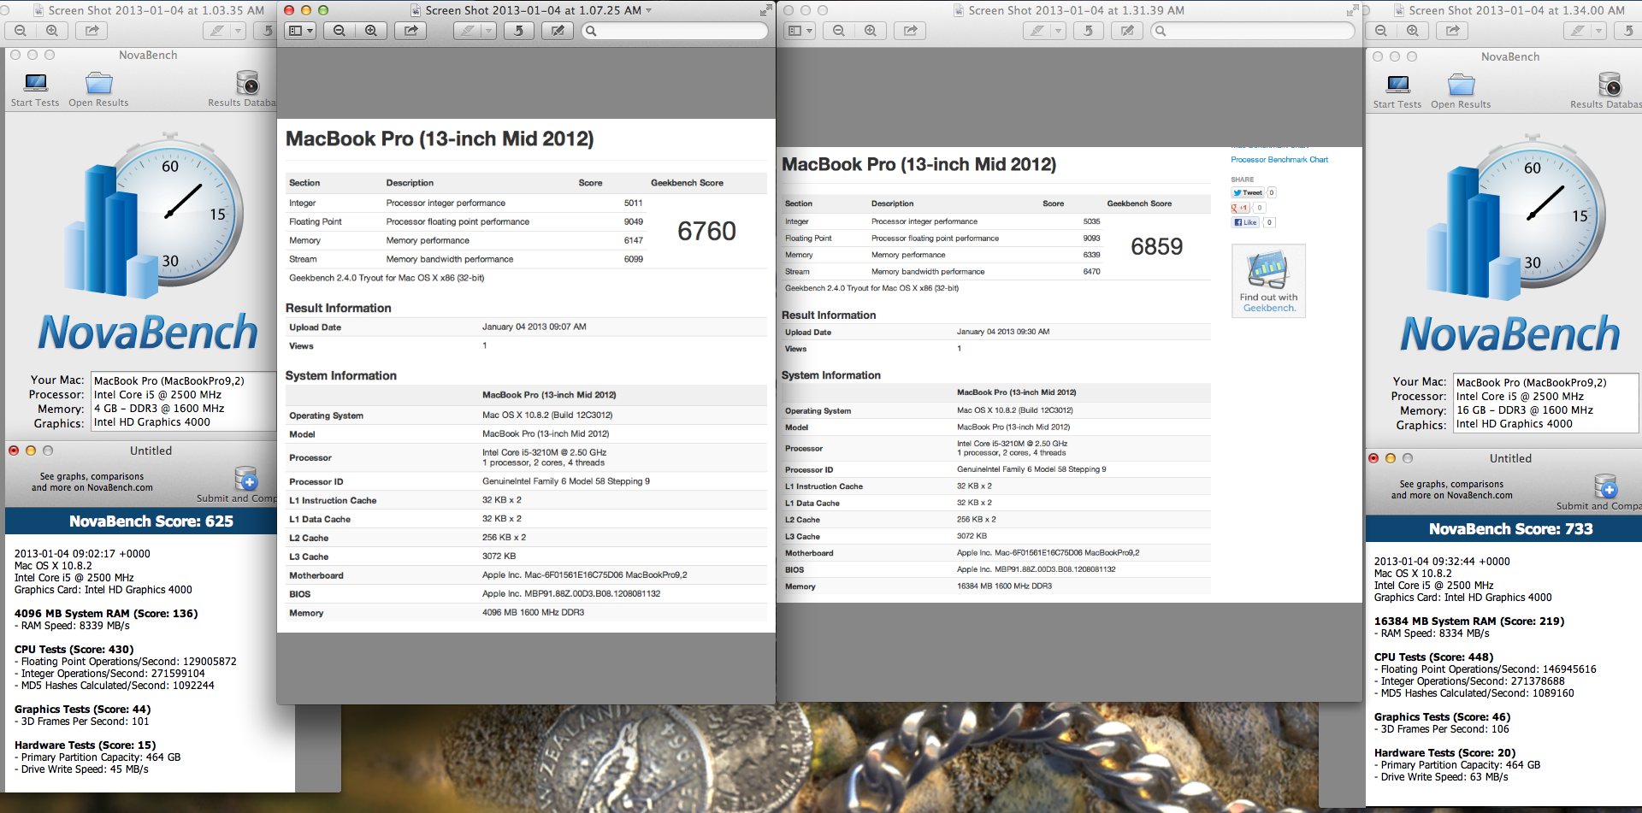This screenshot has height=813, width=1642.
Task: Open the View menu dropdown in the 1.31.39 AM window
Action: pos(800,31)
